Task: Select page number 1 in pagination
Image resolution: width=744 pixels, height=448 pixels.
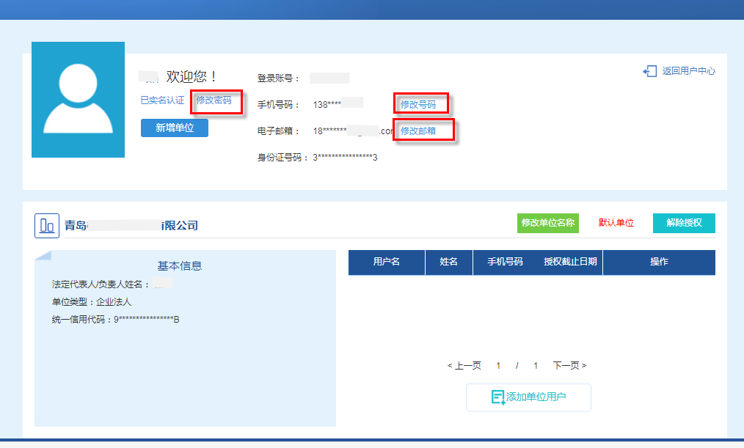Action: click(498, 364)
